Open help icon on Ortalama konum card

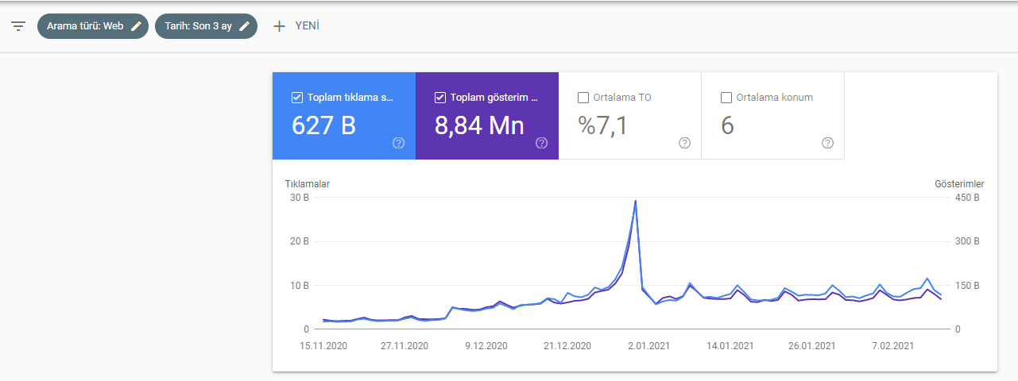point(828,143)
